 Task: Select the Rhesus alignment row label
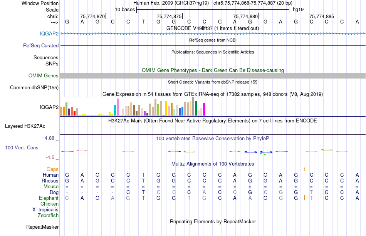50,181
